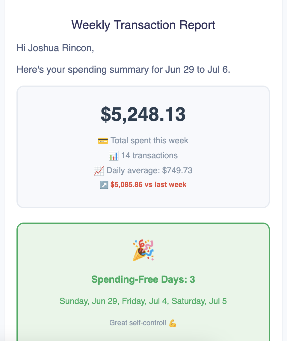Click the Hi Joshua Rincon greeting
Screen dimensions: 287x341
(x=55, y=48)
